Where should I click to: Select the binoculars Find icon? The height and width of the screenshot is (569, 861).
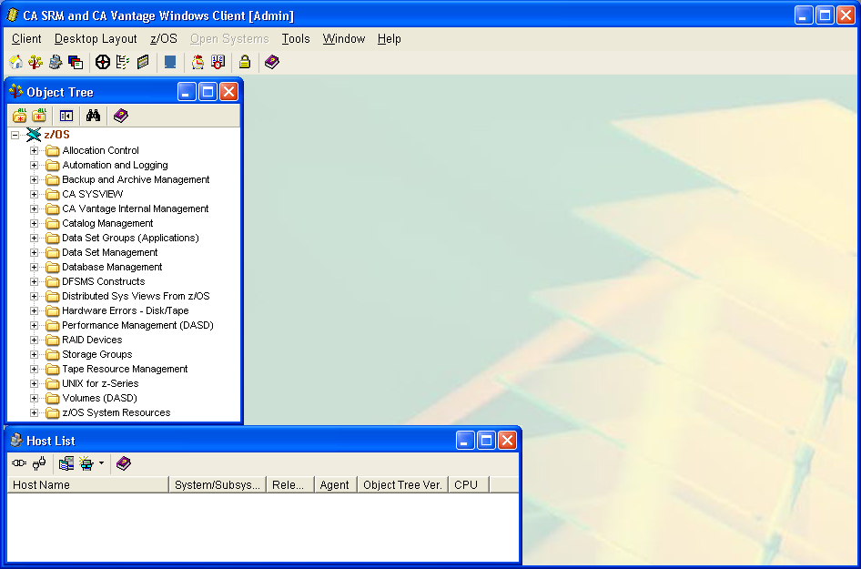click(x=94, y=116)
